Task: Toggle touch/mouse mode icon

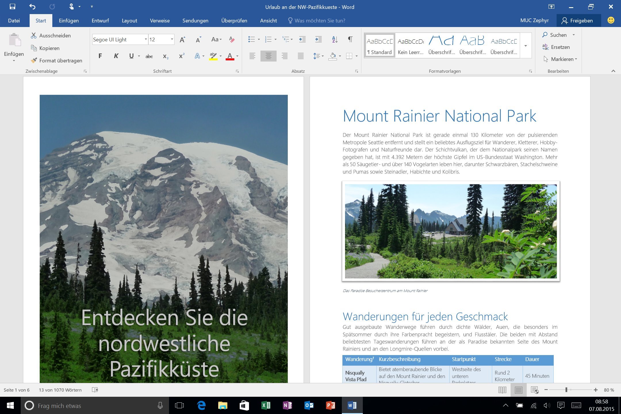Action: tap(71, 7)
